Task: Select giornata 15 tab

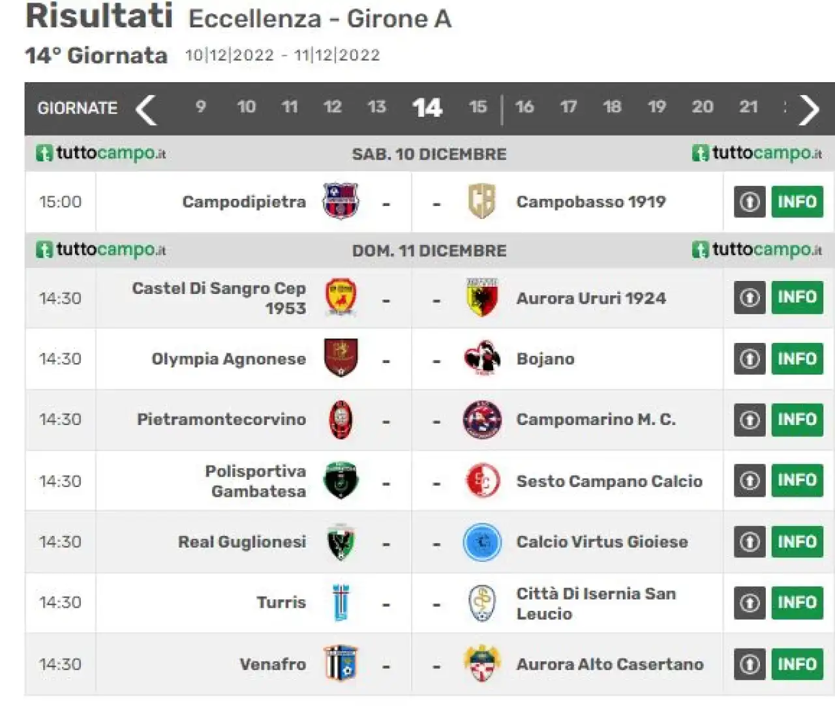Action: click(478, 107)
